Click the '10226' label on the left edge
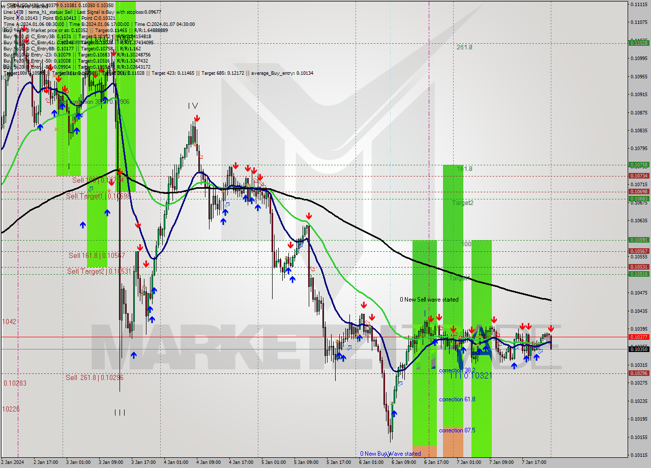The height and width of the screenshot is (468, 651). [11, 408]
